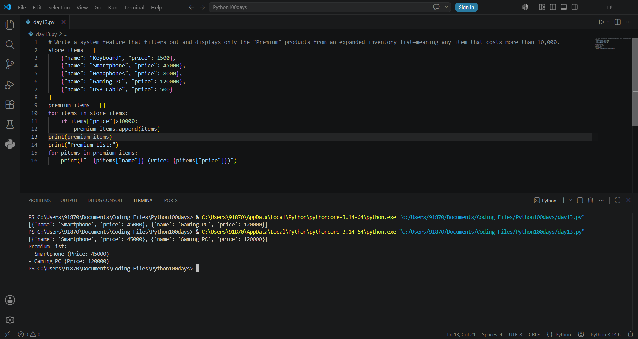Select interpreter Python 3.14.6
The height and width of the screenshot is (339, 638).
605,334
